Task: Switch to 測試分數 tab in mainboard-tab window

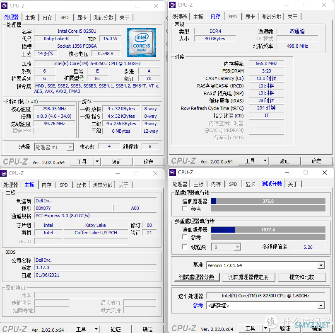Action: point(102,185)
